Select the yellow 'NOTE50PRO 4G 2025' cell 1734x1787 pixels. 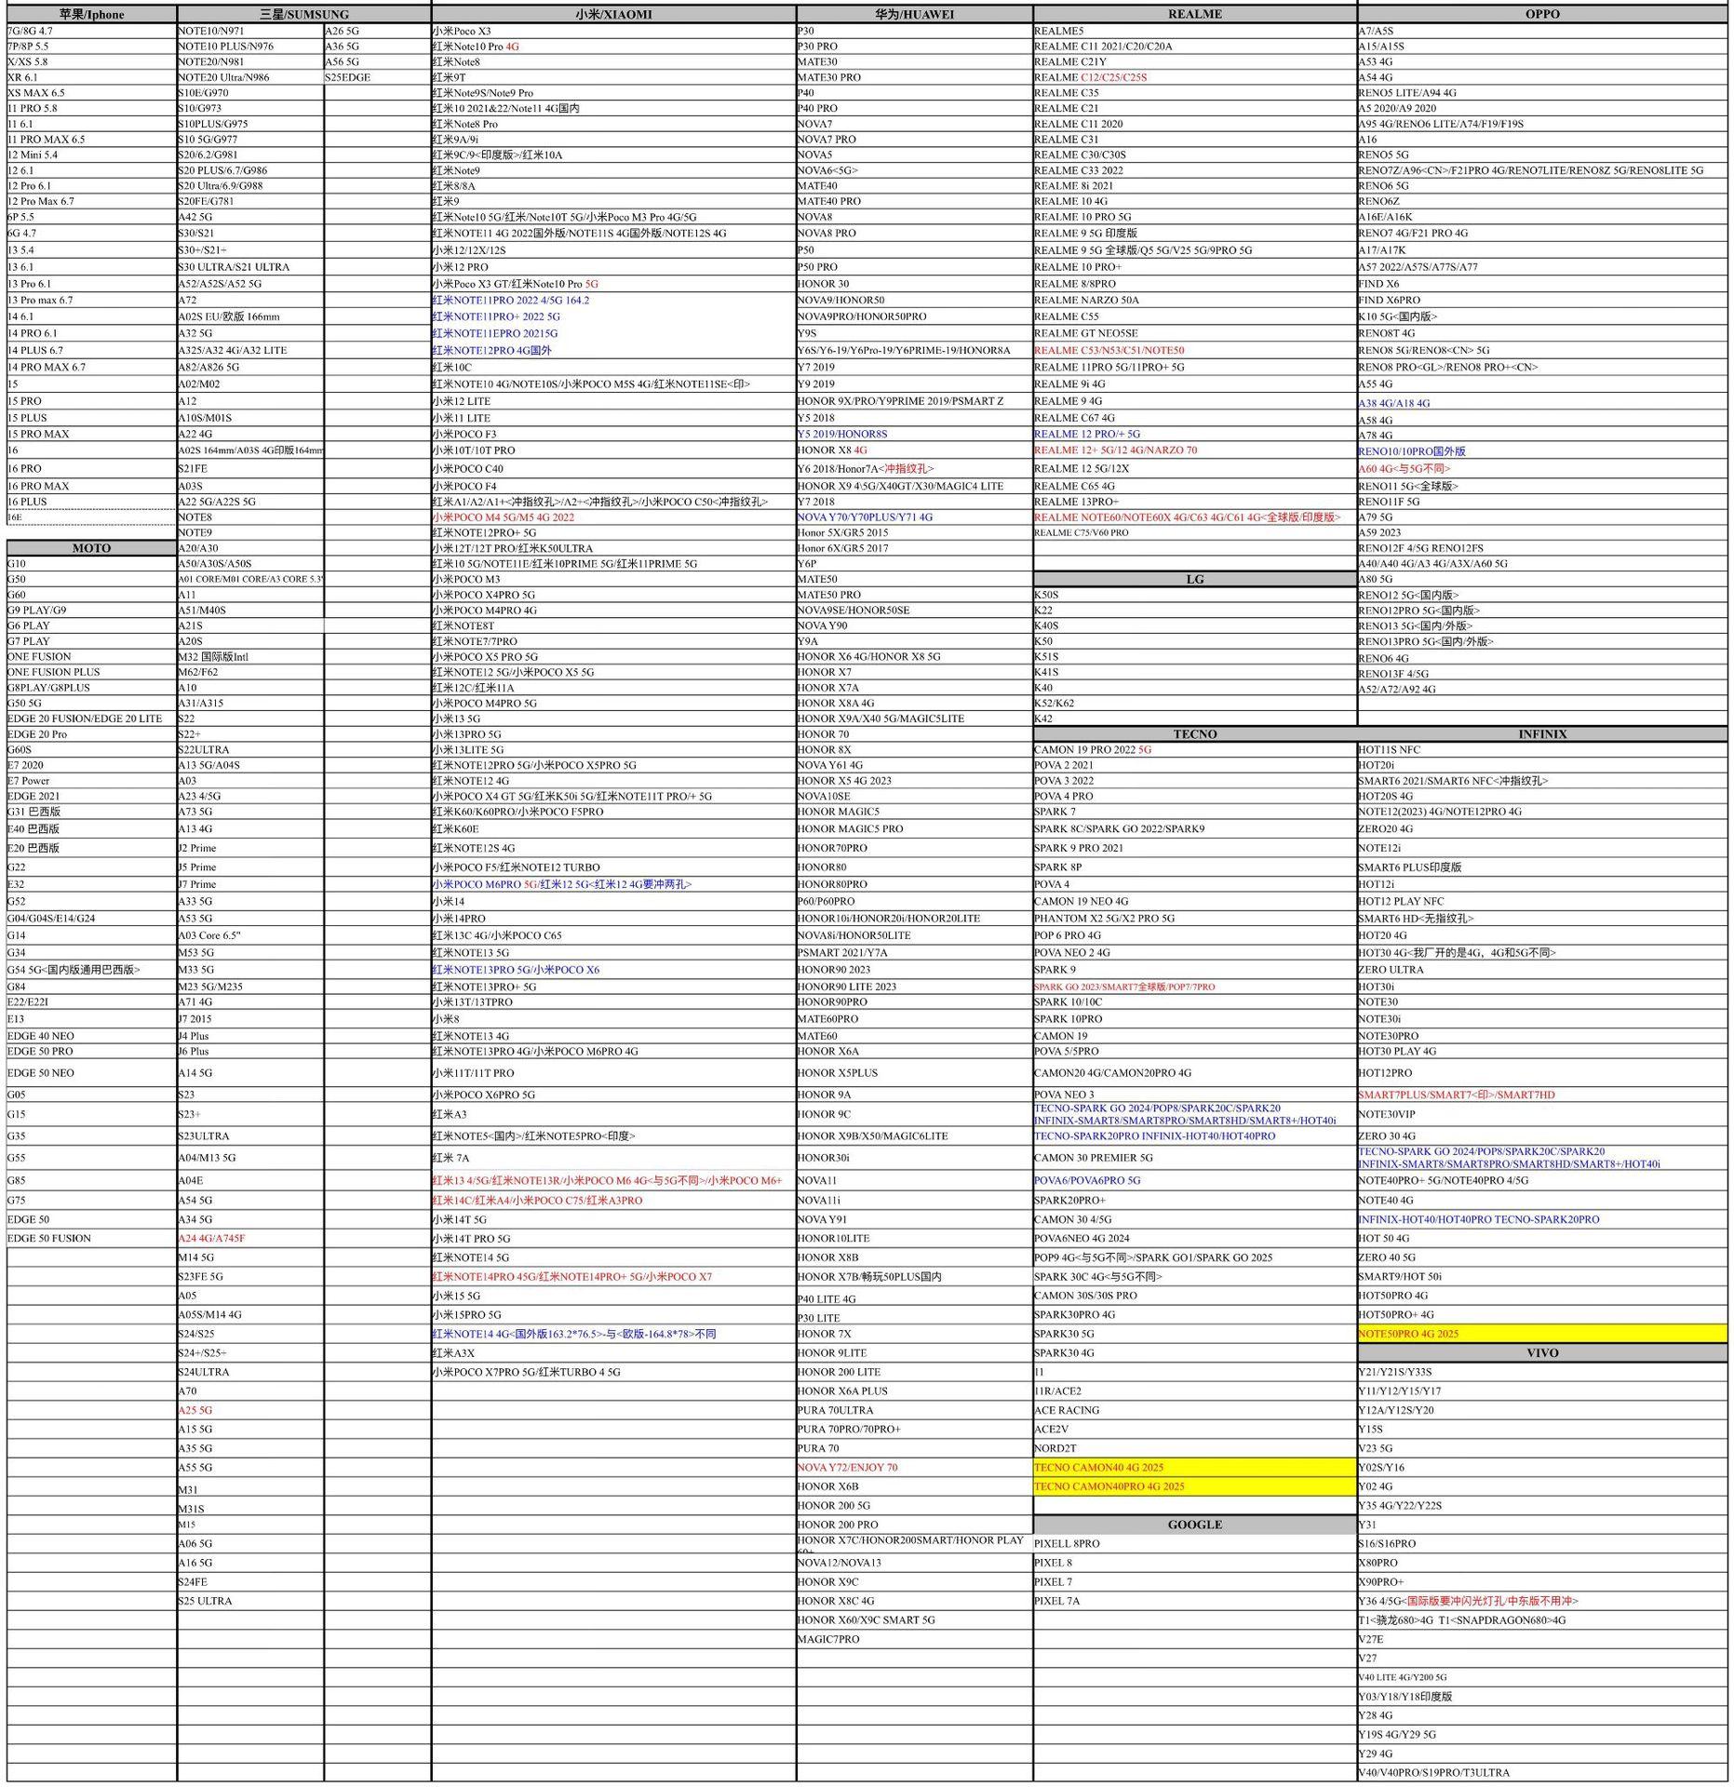[1542, 1334]
